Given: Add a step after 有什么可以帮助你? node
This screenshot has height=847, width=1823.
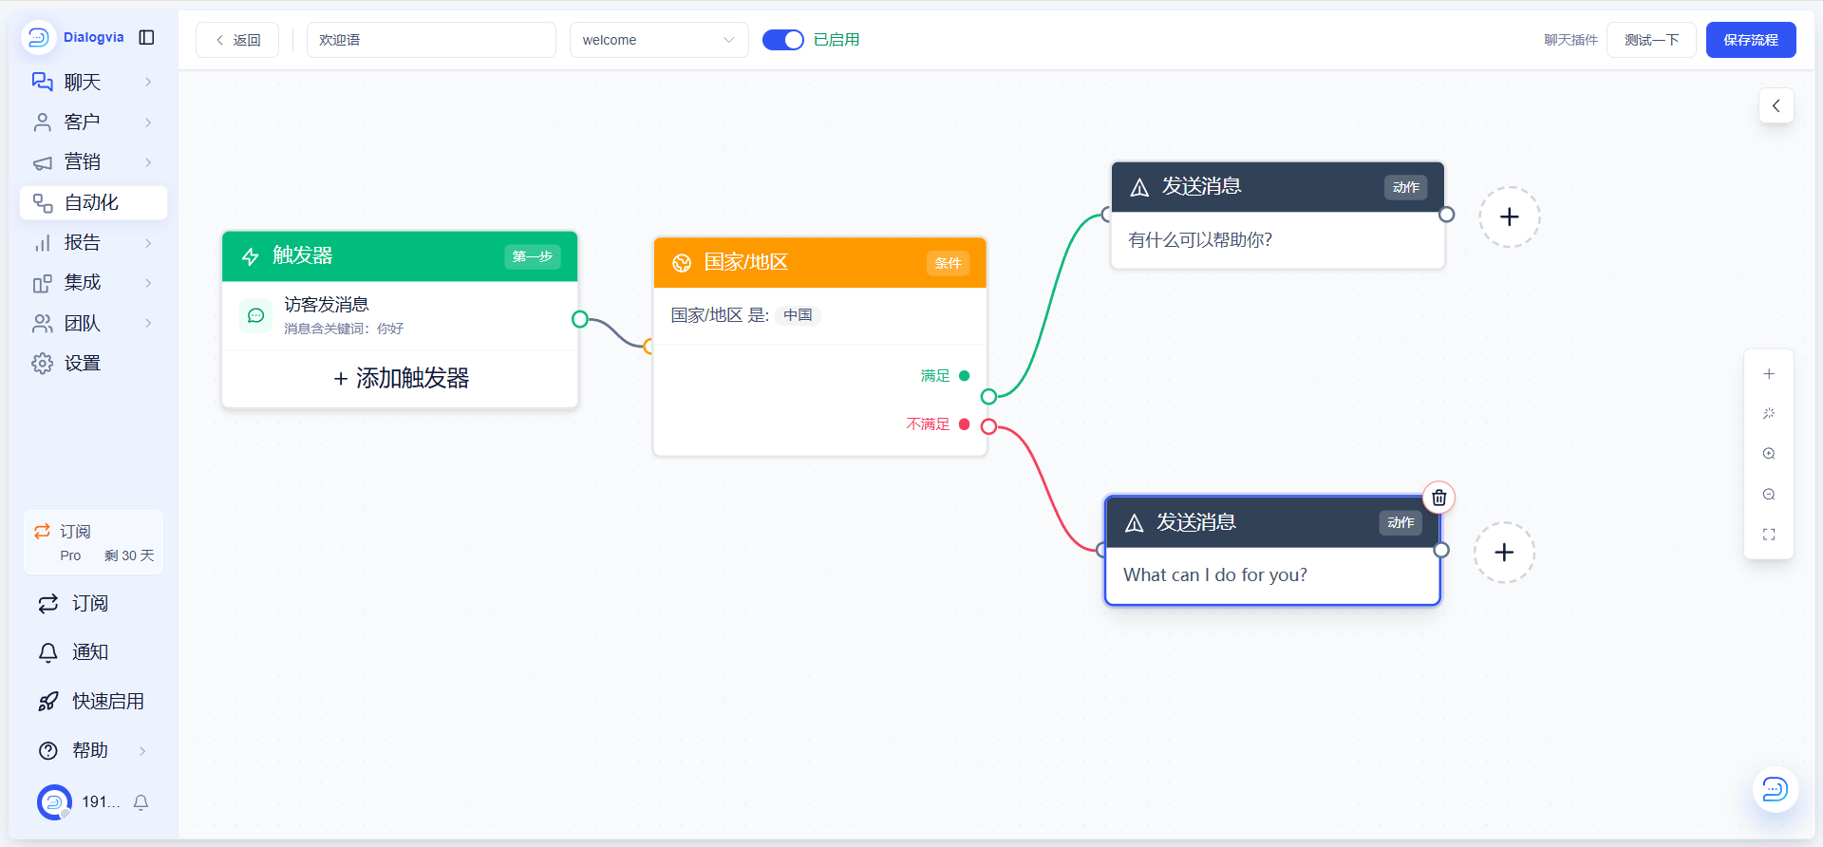Looking at the screenshot, I should pyautogui.click(x=1509, y=216).
